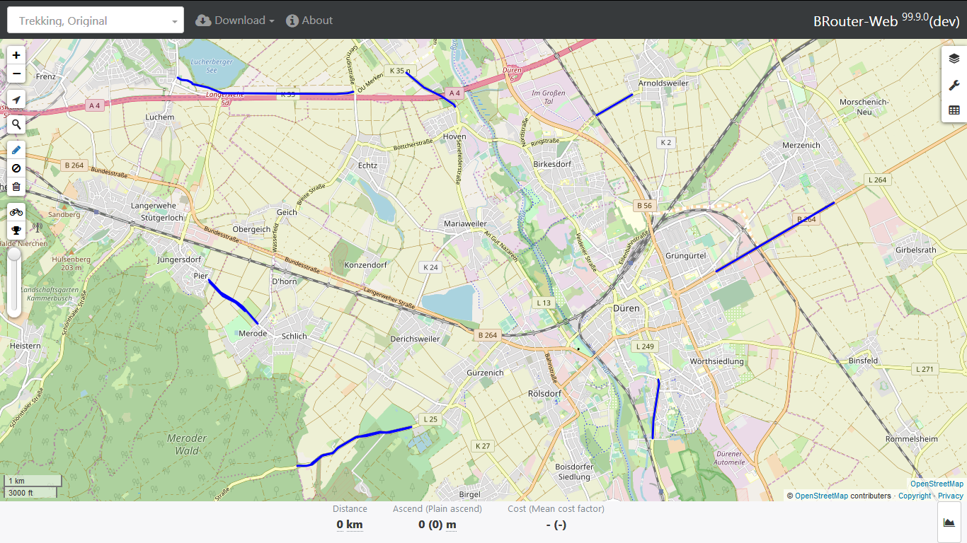Click the trophy icon button
Image resolution: width=967 pixels, height=543 pixels.
pos(16,230)
